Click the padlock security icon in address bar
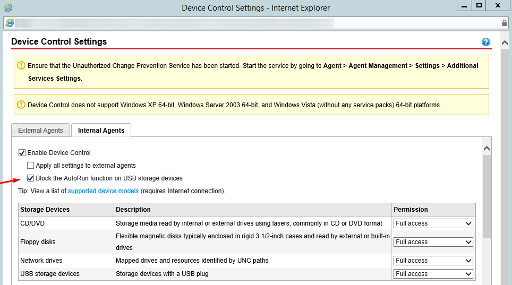Screen dimensions: 512x285 pyautogui.click(x=505, y=23)
